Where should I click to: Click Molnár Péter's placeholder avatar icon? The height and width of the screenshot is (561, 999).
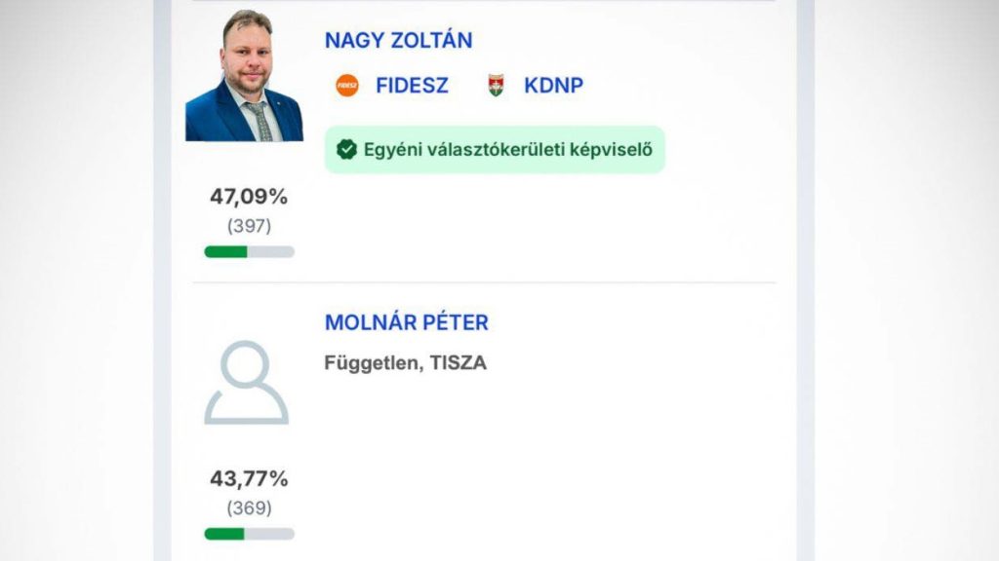click(246, 383)
